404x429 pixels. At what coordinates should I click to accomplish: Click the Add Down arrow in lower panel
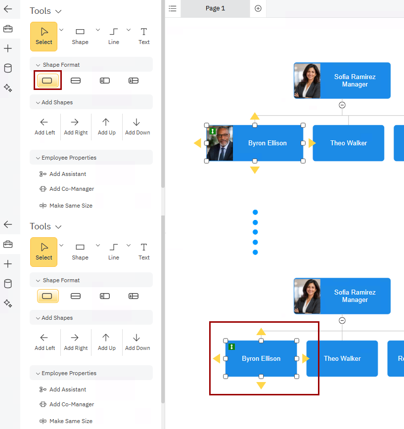tap(137, 342)
